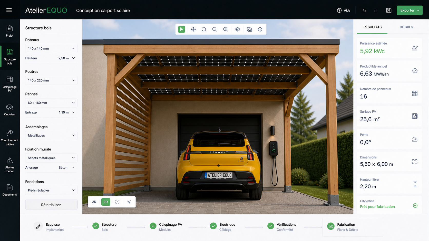429x241 pixels.
Task: Click the zoom in magnifier
Action: (226, 29)
